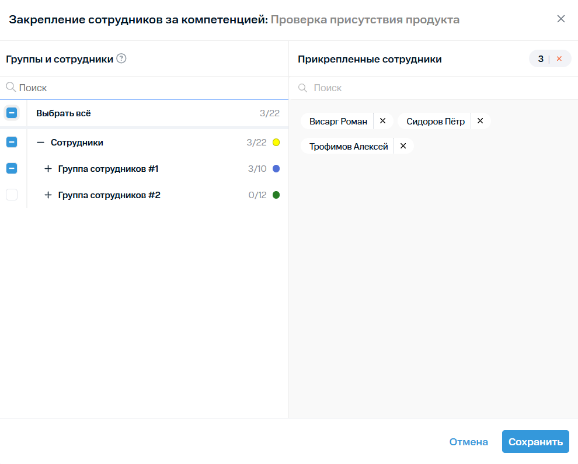Viewport: 578px width, 464px height.
Task: Focus the groups and employees search field
Action: tap(146, 88)
